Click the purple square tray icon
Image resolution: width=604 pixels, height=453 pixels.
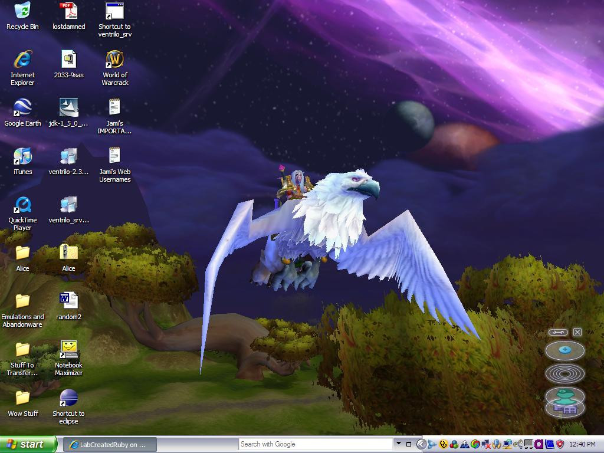539,445
